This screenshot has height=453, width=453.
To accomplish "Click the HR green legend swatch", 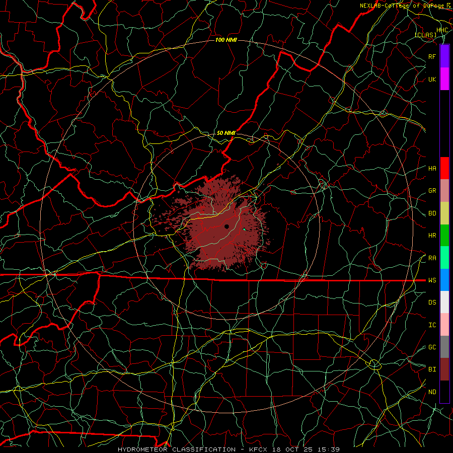I will pos(444,236).
